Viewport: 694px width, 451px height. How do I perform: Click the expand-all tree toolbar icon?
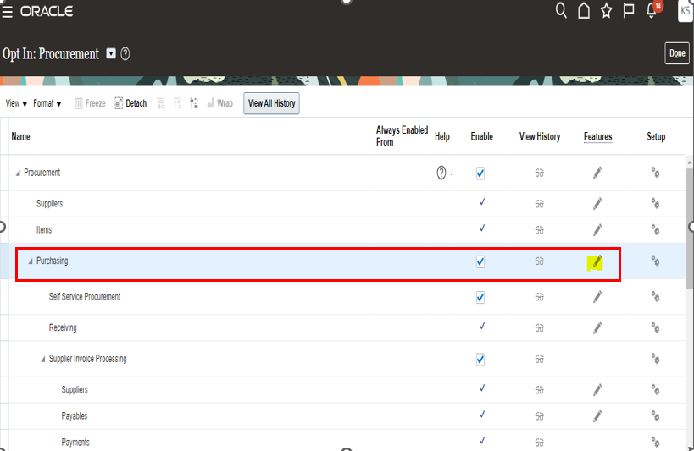[x=177, y=103]
